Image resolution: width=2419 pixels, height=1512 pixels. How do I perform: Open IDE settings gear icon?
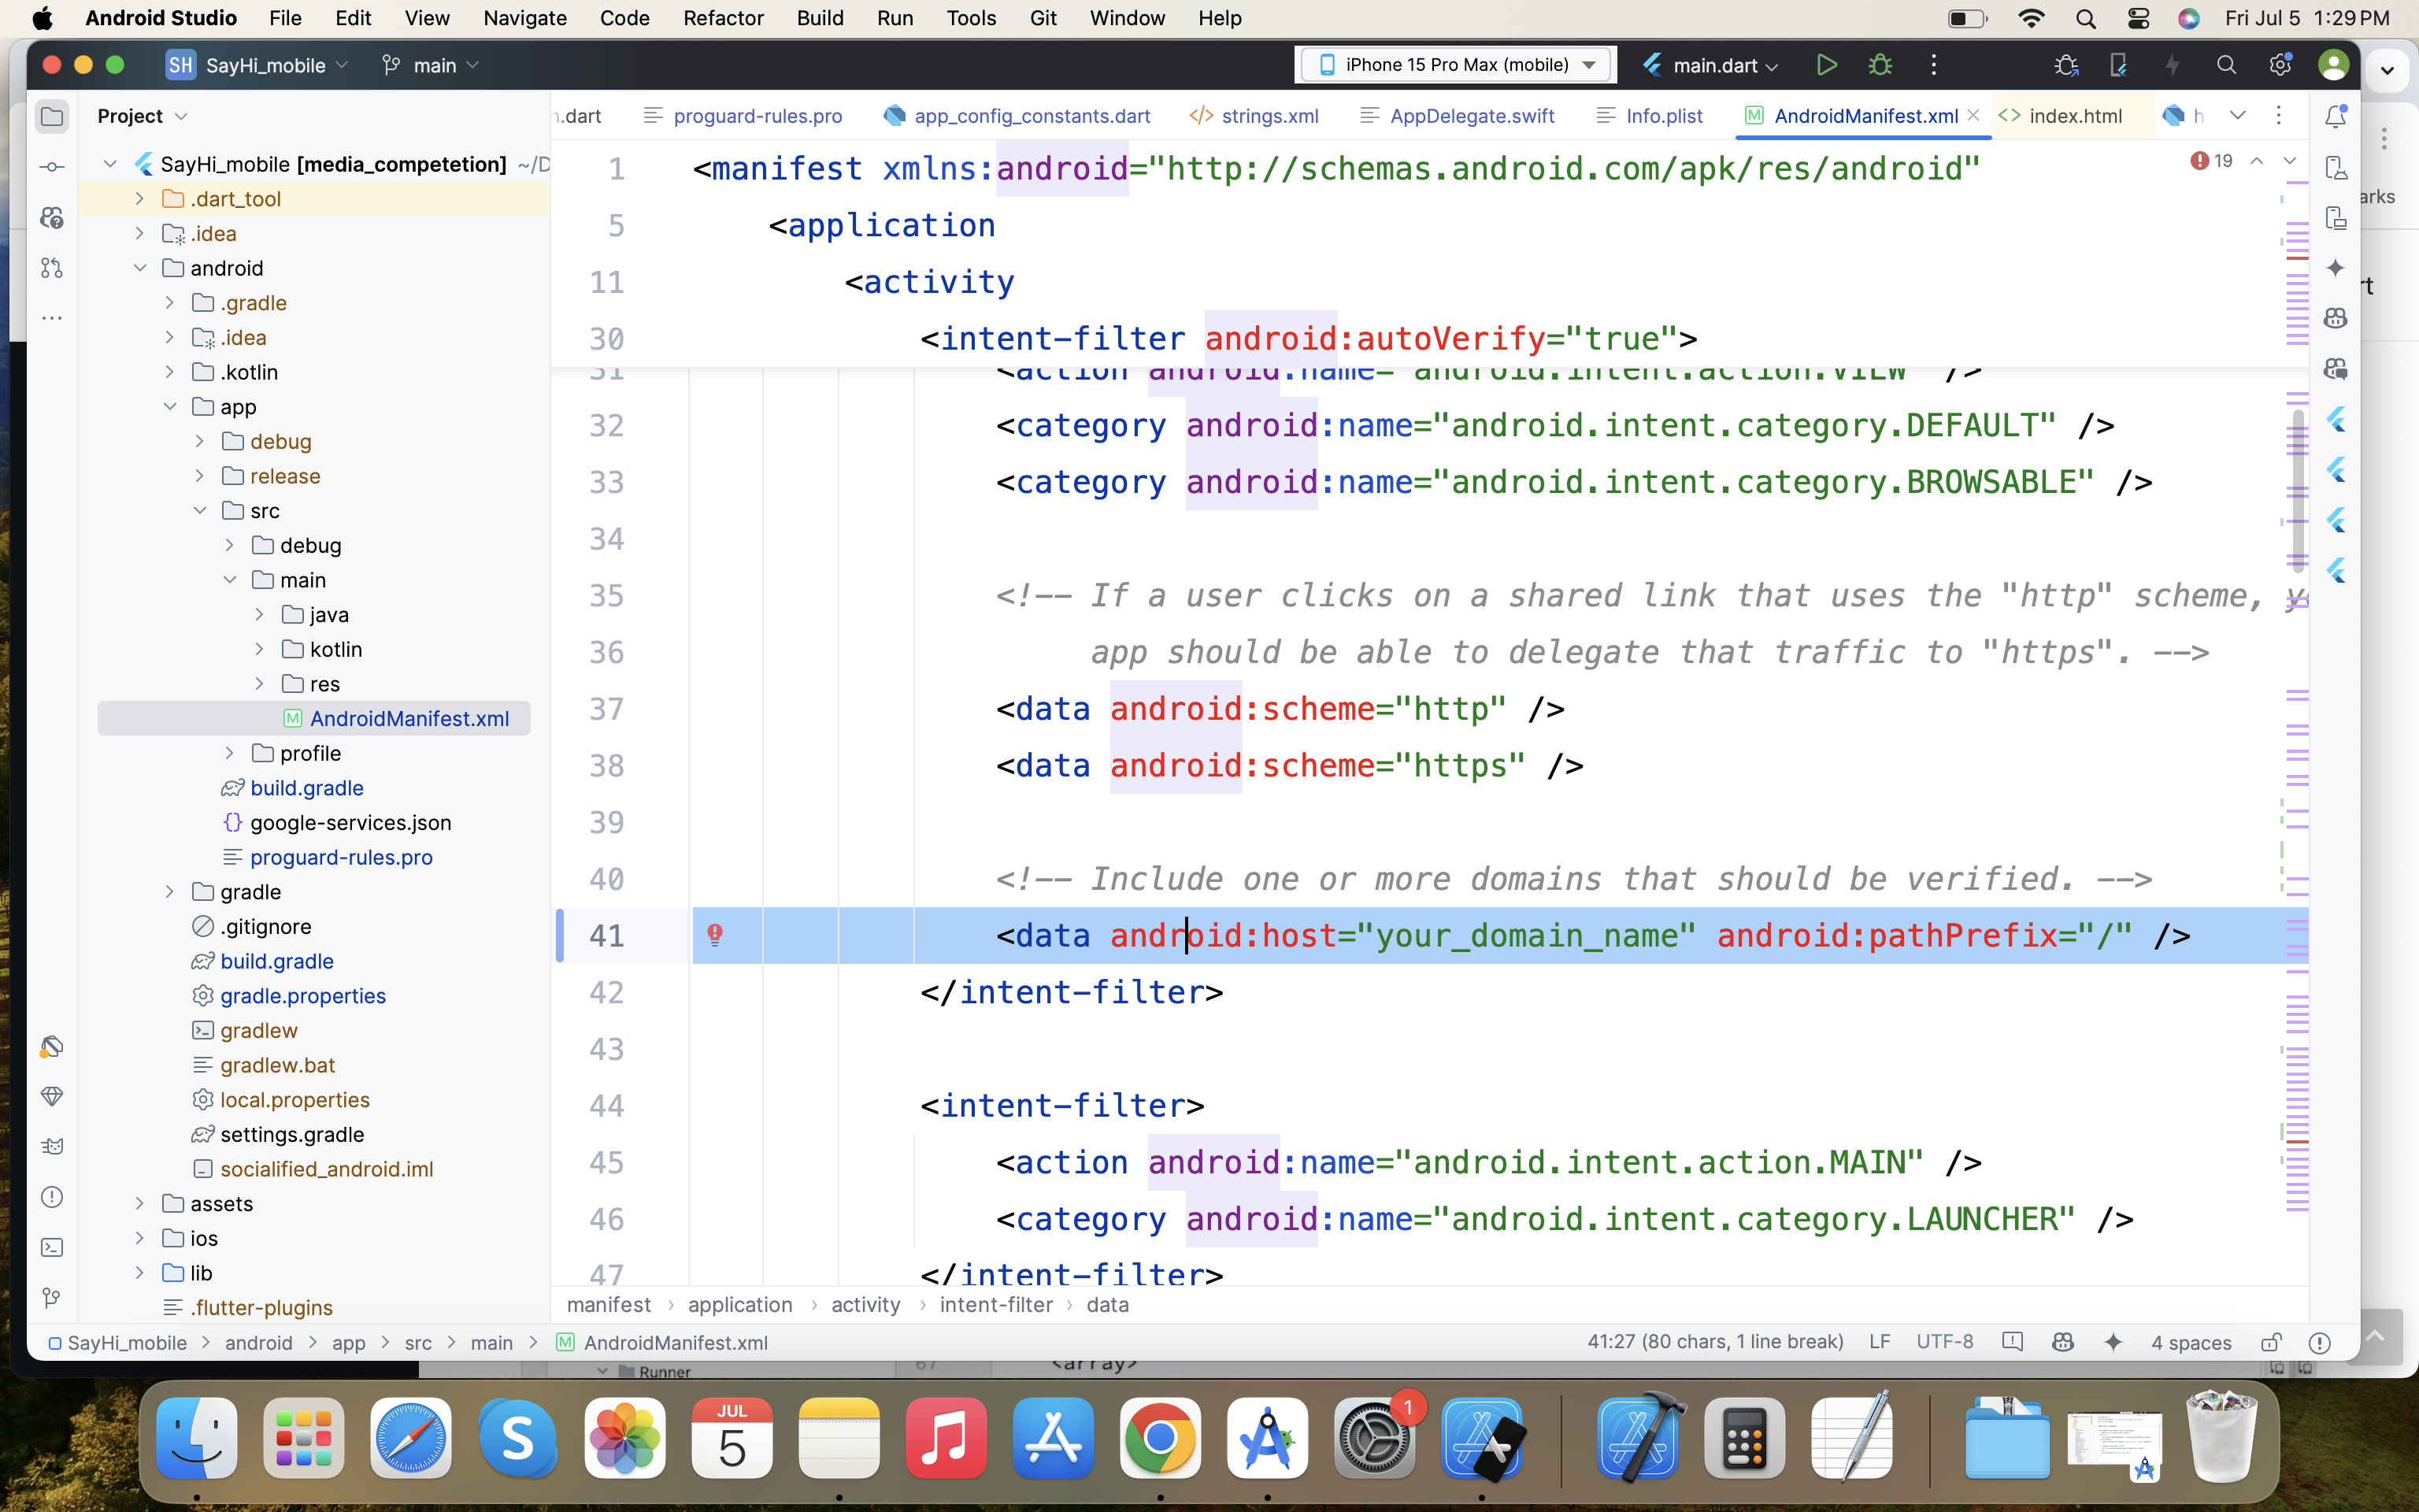click(2280, 65)
